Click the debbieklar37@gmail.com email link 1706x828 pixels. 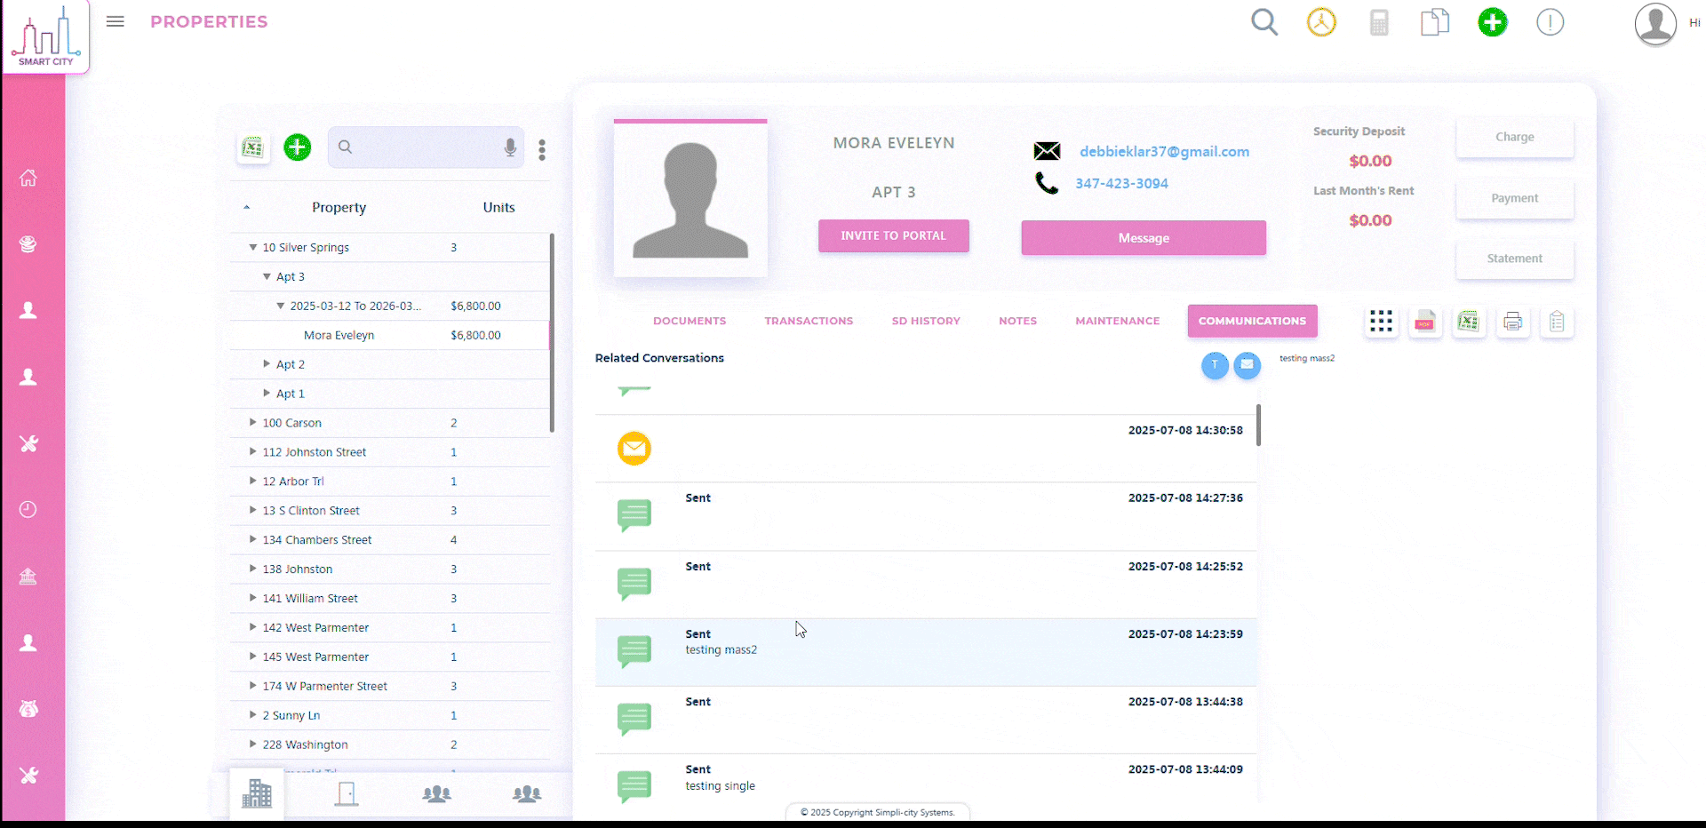click(x=1164, y=152)
